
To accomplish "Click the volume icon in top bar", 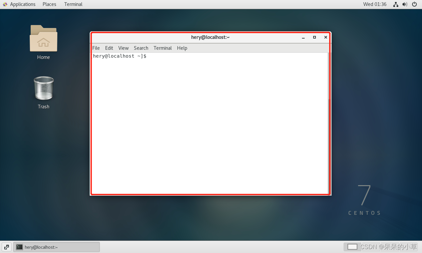I will [x=405, y=4].
